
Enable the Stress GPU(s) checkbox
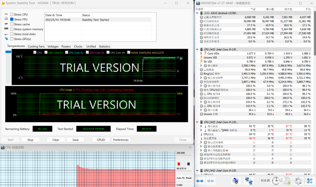point(12,39)
